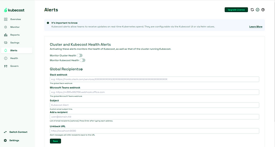
Task: Click the 'Global Recipients' heading
Action: pos(65,69)
